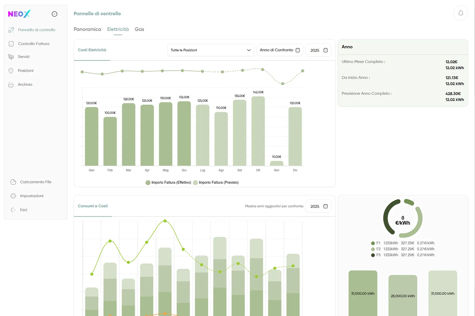Click the Posizioni pin icon
The image size is (475, 316).
11,71
